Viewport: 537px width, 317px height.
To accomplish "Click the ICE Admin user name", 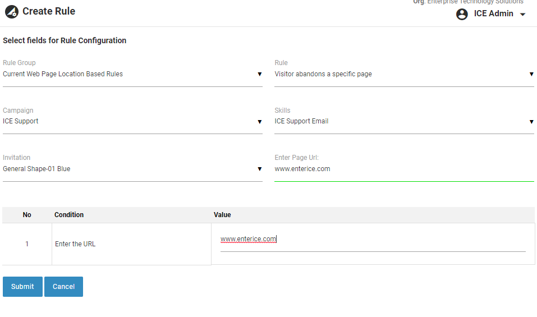I will click(x=493, y=14).
